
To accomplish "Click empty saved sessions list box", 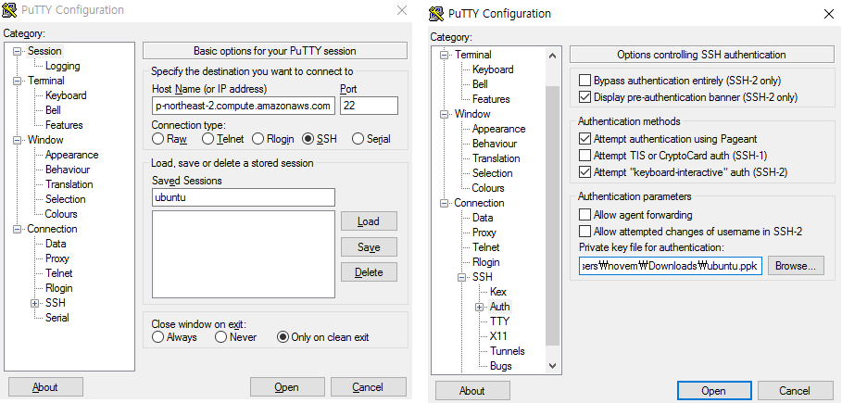I will click(244, 254).
